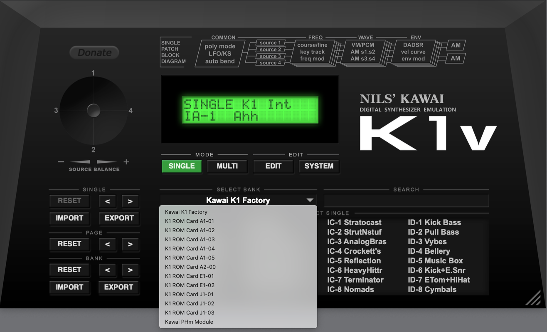Choose K1 ROM Card A1-01
547x332 pixels.
coord(238,221)
